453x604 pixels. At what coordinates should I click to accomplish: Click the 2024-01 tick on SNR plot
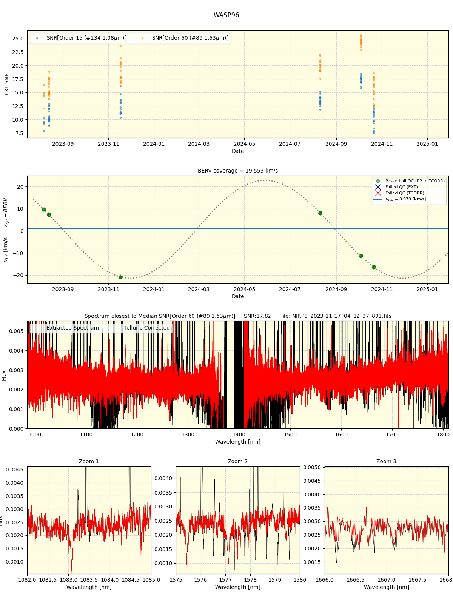154,144
